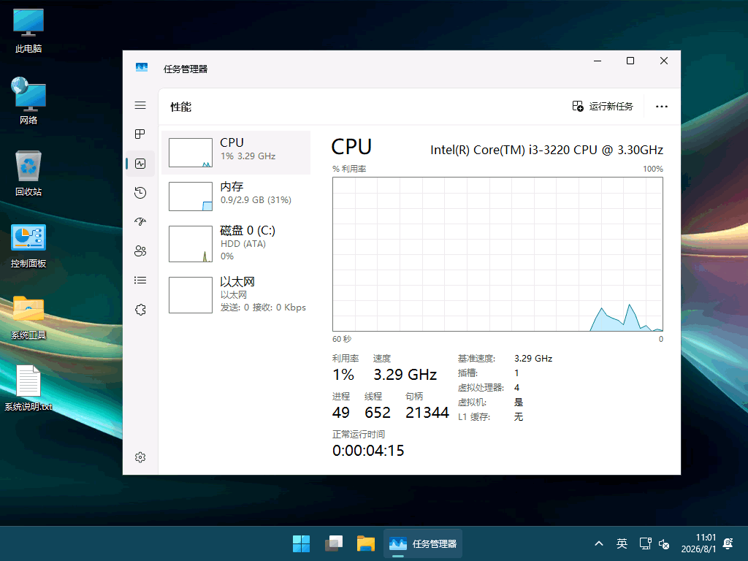
Task: Click the Intel Core i3-3220 CPU name
Action: point(546,150)
